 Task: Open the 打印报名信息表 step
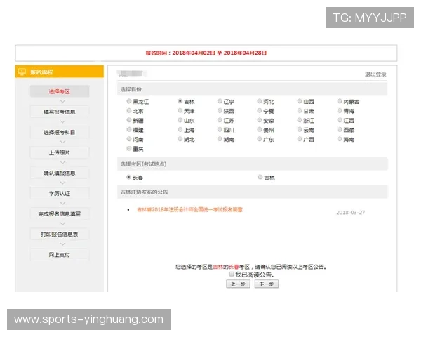click(x=60, y=234)
